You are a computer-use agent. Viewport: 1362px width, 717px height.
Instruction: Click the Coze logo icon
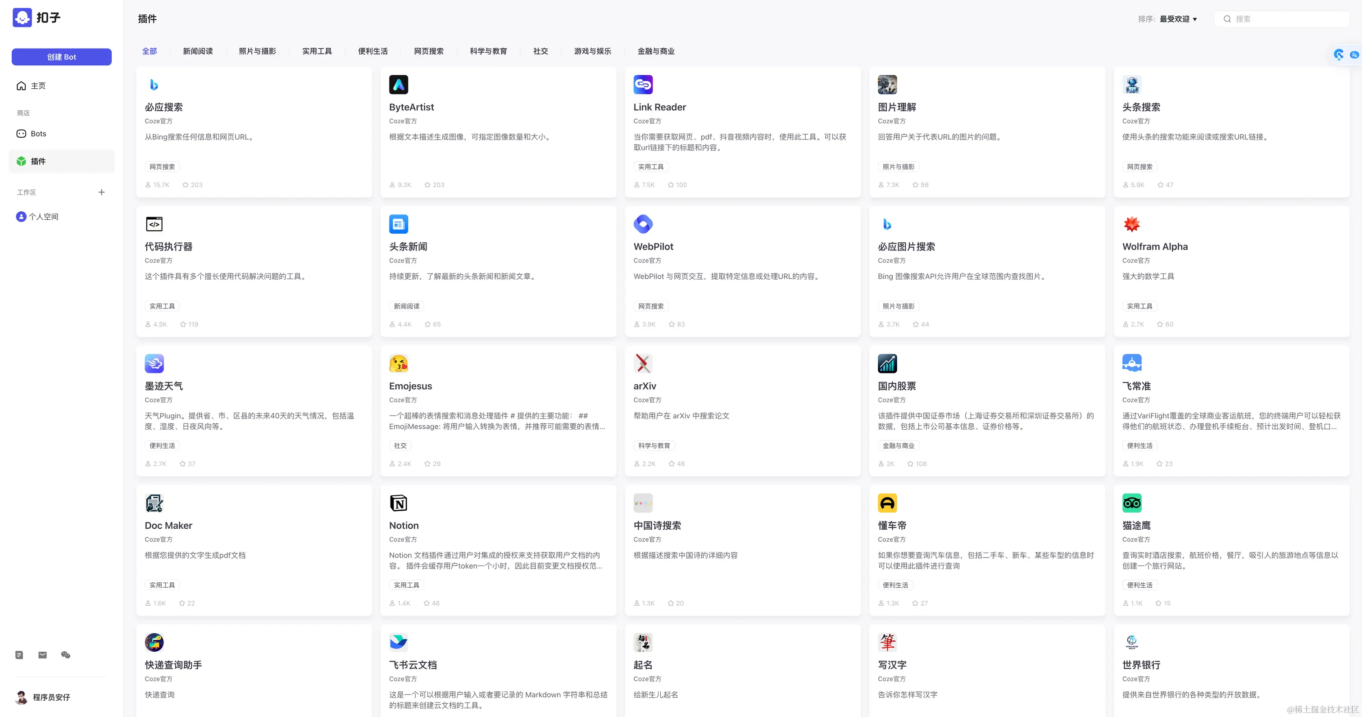point(22,18)
